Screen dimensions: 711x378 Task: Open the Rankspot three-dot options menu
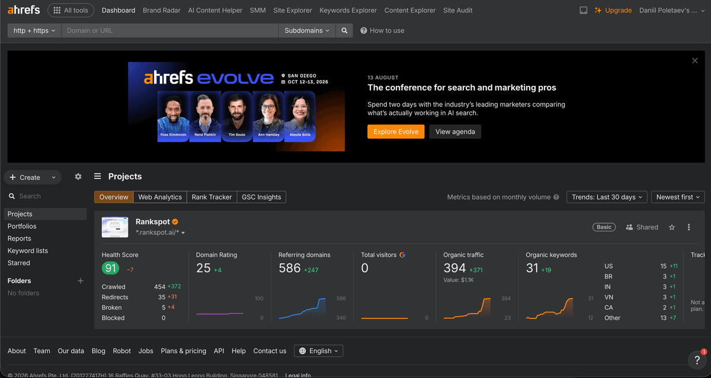click(x=688, y=227)
